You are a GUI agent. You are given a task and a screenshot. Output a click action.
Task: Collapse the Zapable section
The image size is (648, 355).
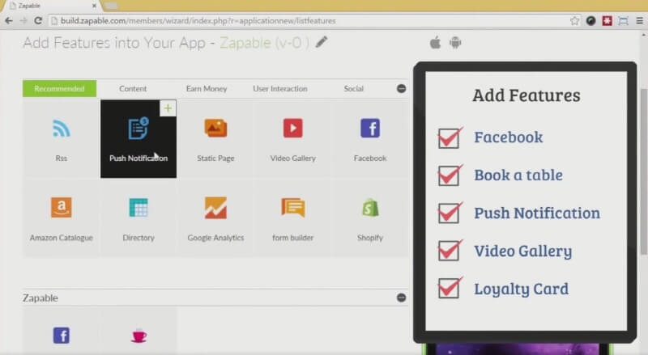[401, 298]
